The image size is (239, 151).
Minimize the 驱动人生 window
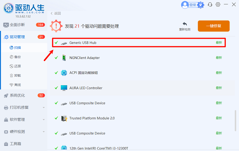click(x=226, y=4)
